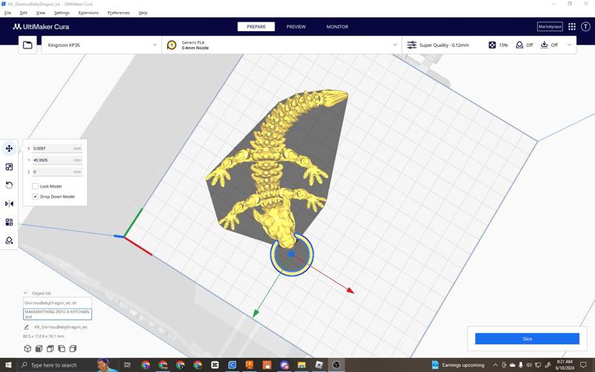Viewport: 595px width, 372px height.
Task: Open the Edit menu
Action: click(24, 13)
